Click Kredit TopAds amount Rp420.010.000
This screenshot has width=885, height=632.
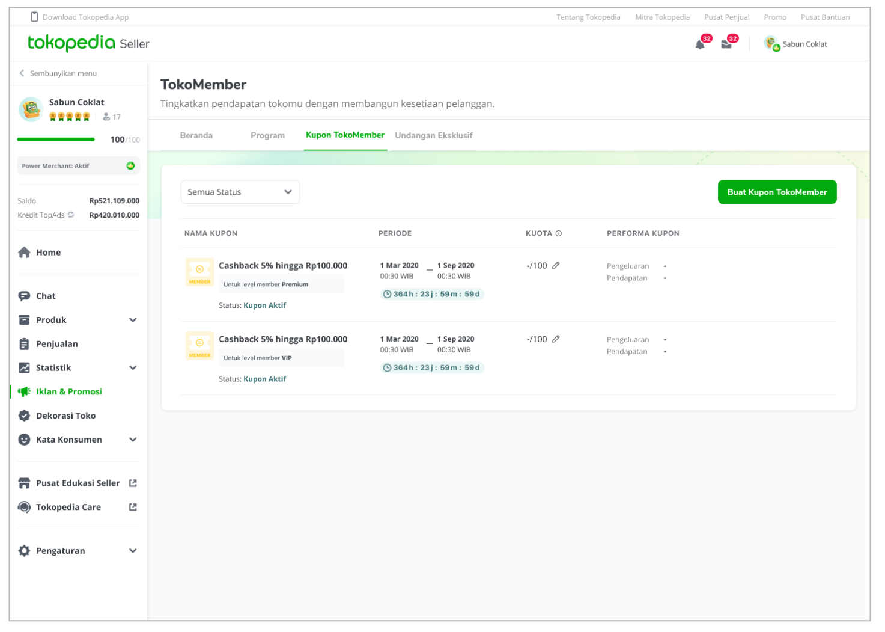tap(114, 215)
